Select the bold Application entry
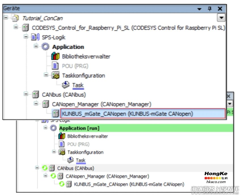 pyautogui.click(x=68, y=47)
